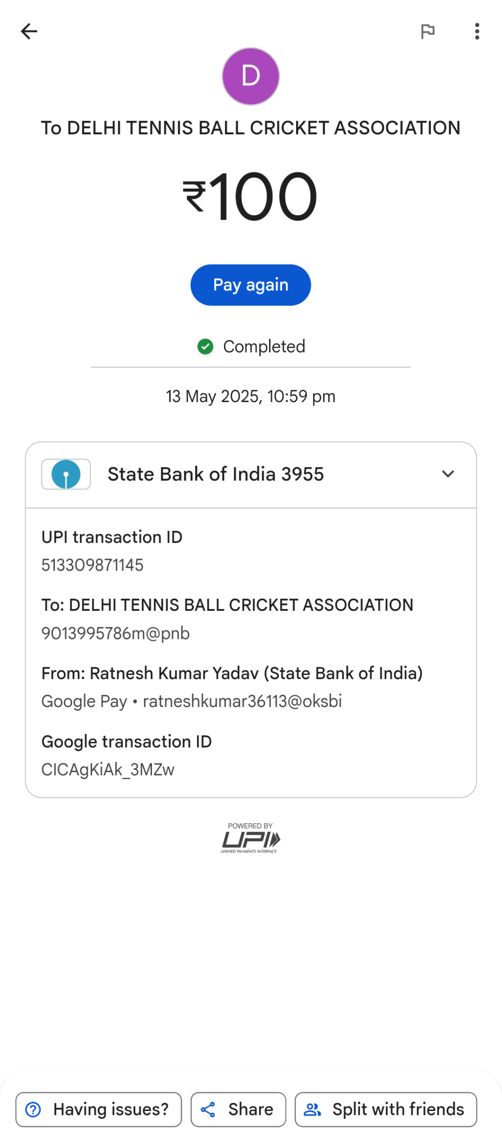Image resolution: width=502 pixels, height=1137 pixels.
Task: Tap the green Completed checkmark icon
Action: tap(205, 347)
